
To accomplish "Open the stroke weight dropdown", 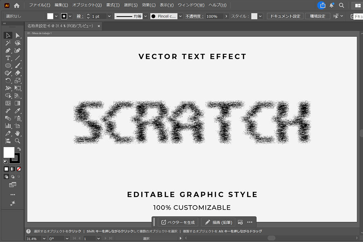I will pyautogui.click(x=109, y=16).
